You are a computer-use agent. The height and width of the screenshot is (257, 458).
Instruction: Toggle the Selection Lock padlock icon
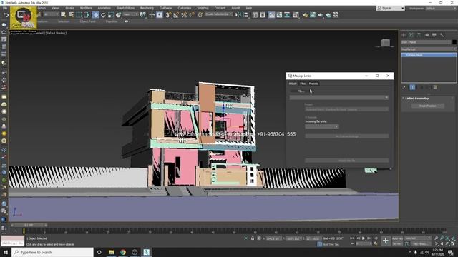(x=253, y=238)
